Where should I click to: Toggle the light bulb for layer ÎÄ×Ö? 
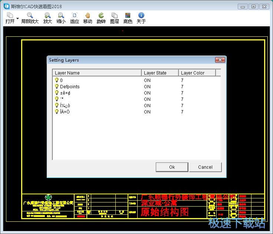[57, 112]
